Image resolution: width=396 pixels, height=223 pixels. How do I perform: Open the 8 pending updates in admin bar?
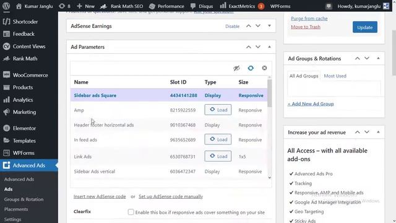(64, 6)
